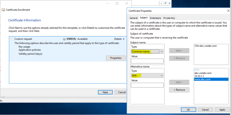Switch to the General tab
Screen dimensions: 232x115
tap(133, 18)
